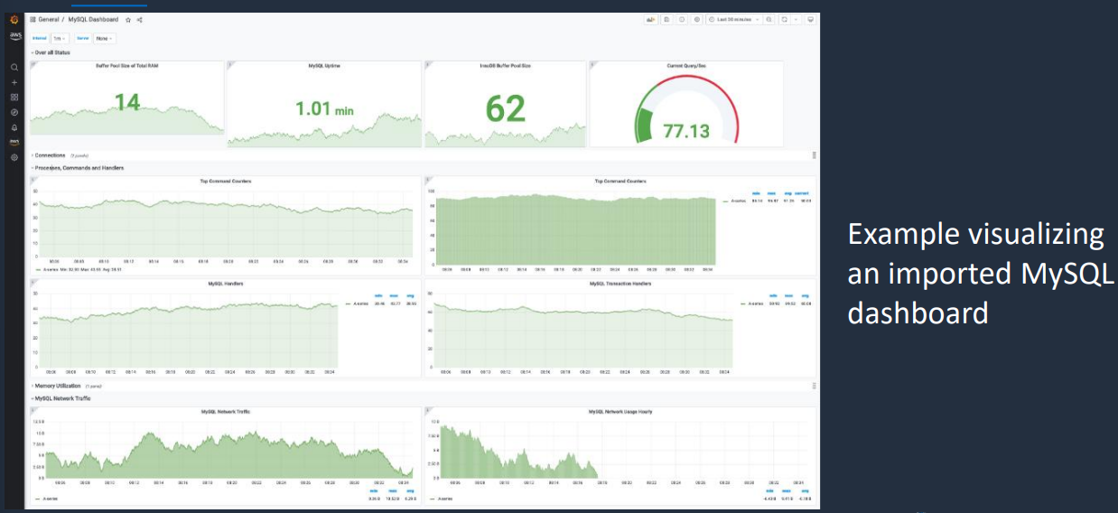Open MySQL Handlers panel title menu
This screenshot has width=1118, height=513.
[x=226, y=284]
